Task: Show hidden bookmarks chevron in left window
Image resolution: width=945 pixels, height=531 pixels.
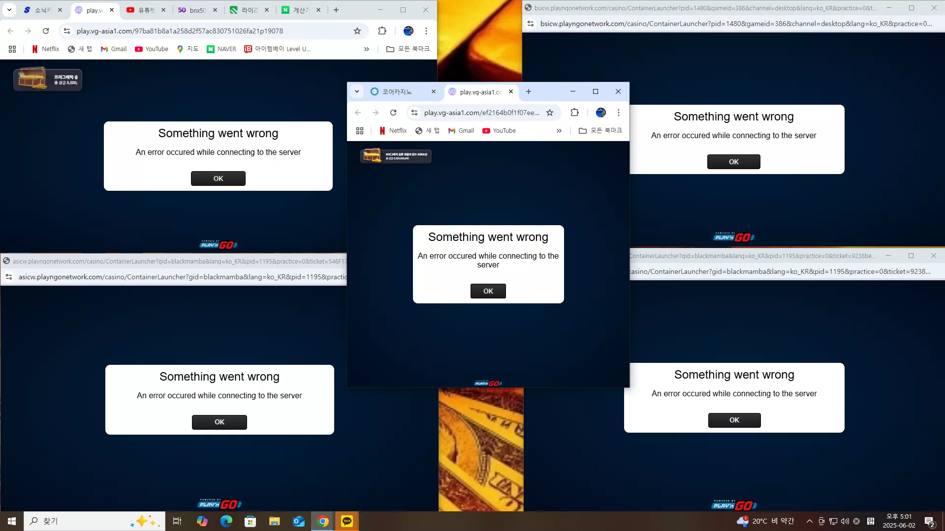Action: point(367,49)
